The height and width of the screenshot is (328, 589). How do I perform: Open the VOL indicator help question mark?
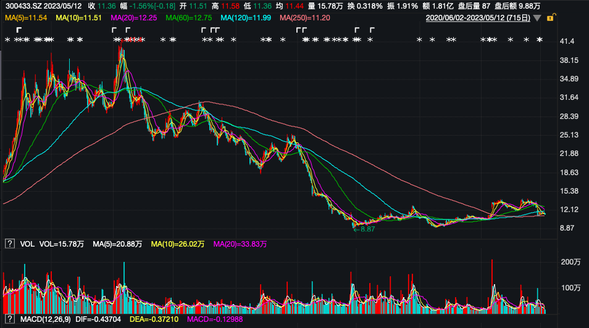(x=9, y=244)
